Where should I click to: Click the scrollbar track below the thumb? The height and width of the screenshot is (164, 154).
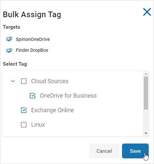pos(146,120)
